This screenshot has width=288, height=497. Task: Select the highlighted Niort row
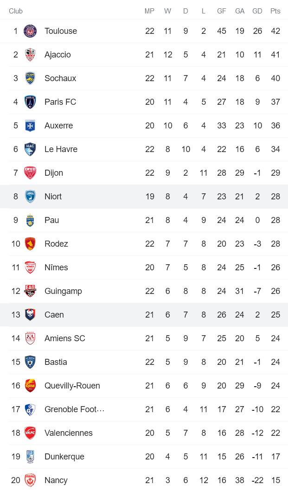point(144,196)
